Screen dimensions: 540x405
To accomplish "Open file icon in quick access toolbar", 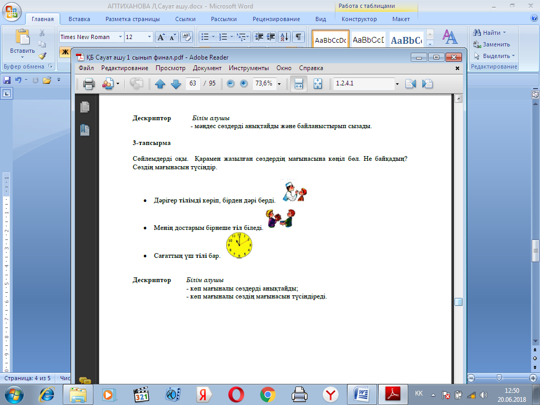I will point(47,80).
